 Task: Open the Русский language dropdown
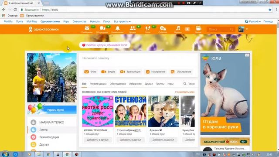253,21
